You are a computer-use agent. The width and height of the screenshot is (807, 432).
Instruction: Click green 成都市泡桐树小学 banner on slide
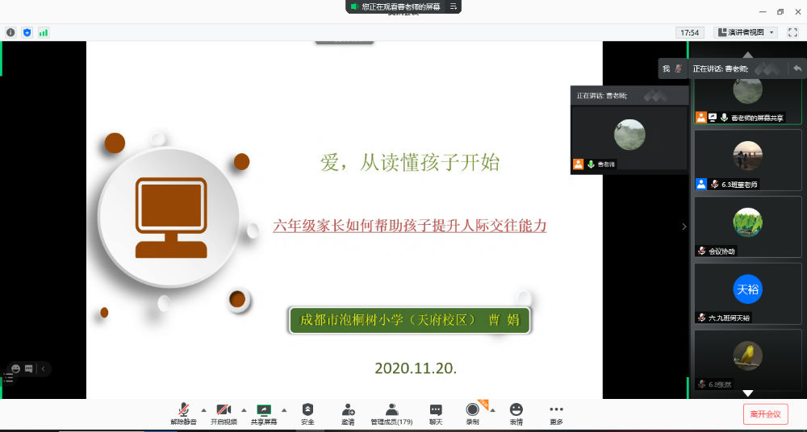click(x=410, y=321)
